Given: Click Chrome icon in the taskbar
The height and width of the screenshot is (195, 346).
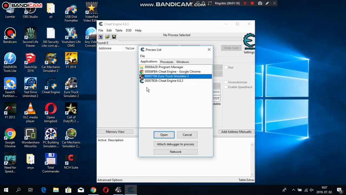Looking at the screenshot, I should pos(93,190).
